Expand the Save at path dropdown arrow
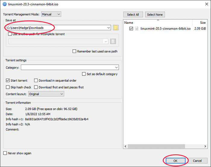 coord(109,28)
